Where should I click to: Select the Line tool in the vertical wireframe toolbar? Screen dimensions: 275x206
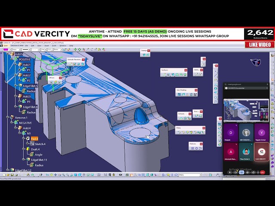(x=216, y=76)
